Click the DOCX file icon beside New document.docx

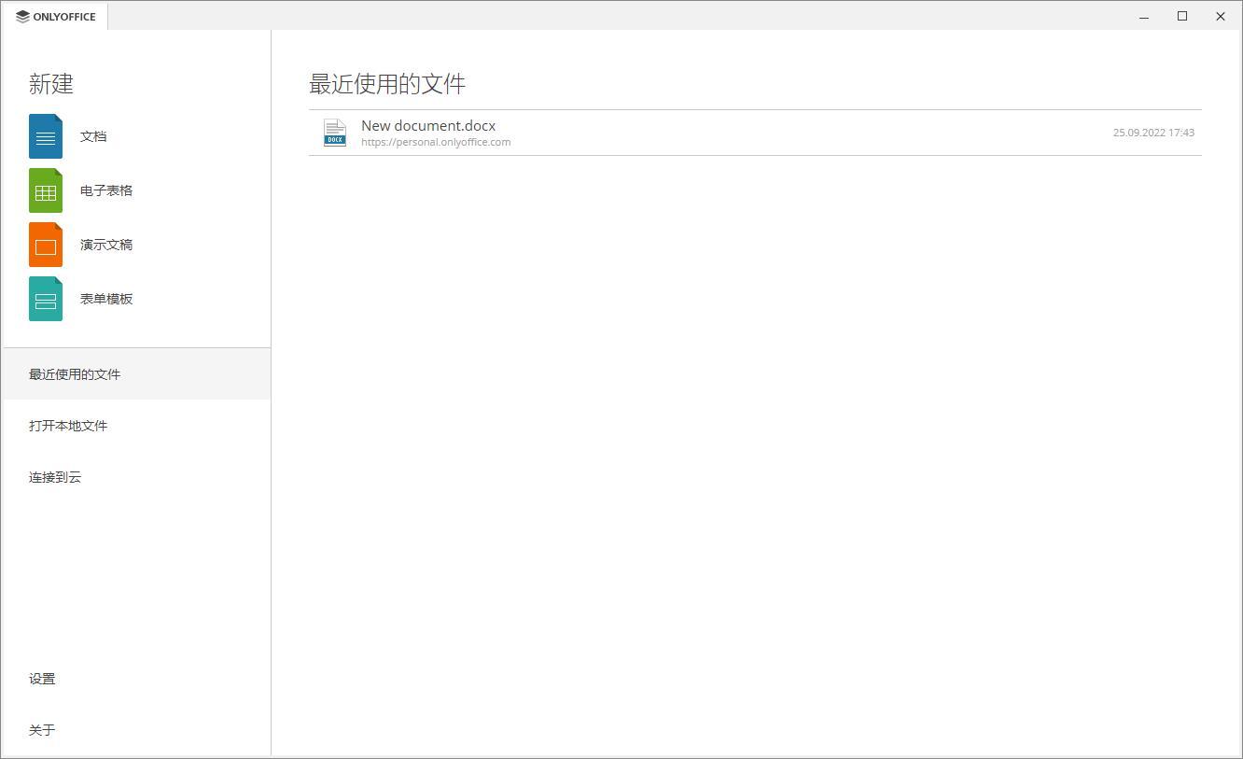334,132
